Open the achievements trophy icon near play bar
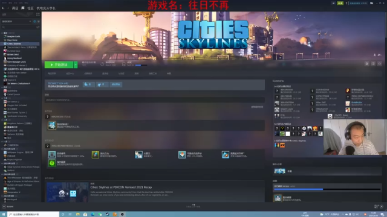The height and width of the screenshot is (217, 387). point(123,64)
